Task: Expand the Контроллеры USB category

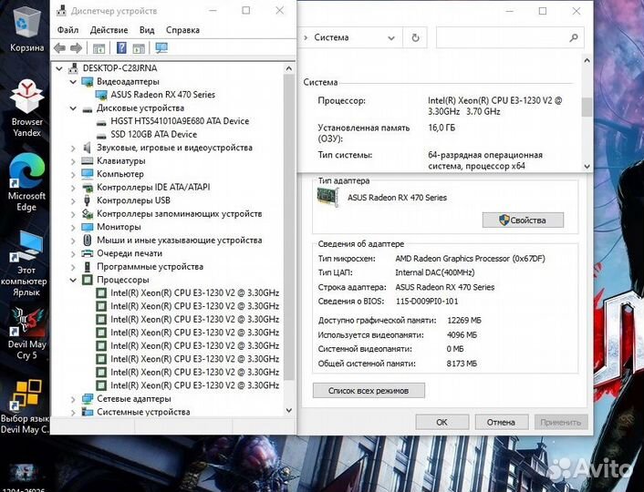Action: click(73, 200)
